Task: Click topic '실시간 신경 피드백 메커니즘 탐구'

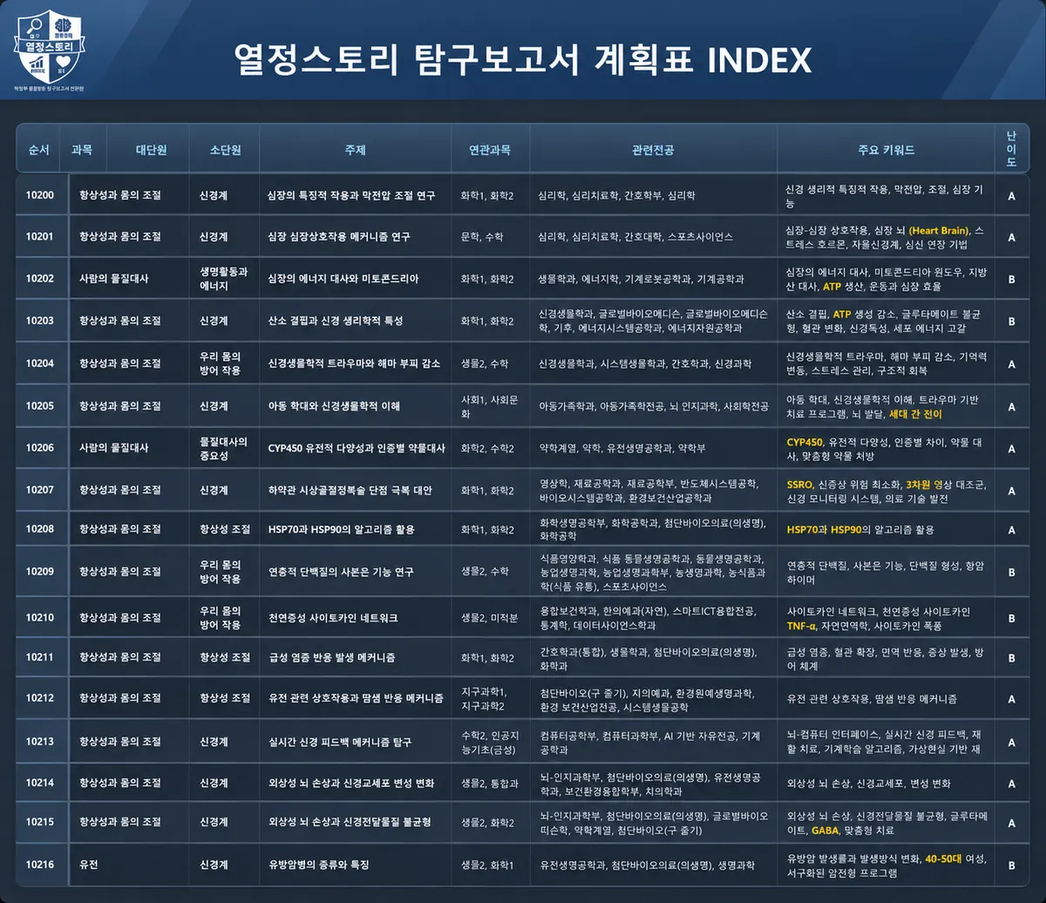Action: [339, 742]
